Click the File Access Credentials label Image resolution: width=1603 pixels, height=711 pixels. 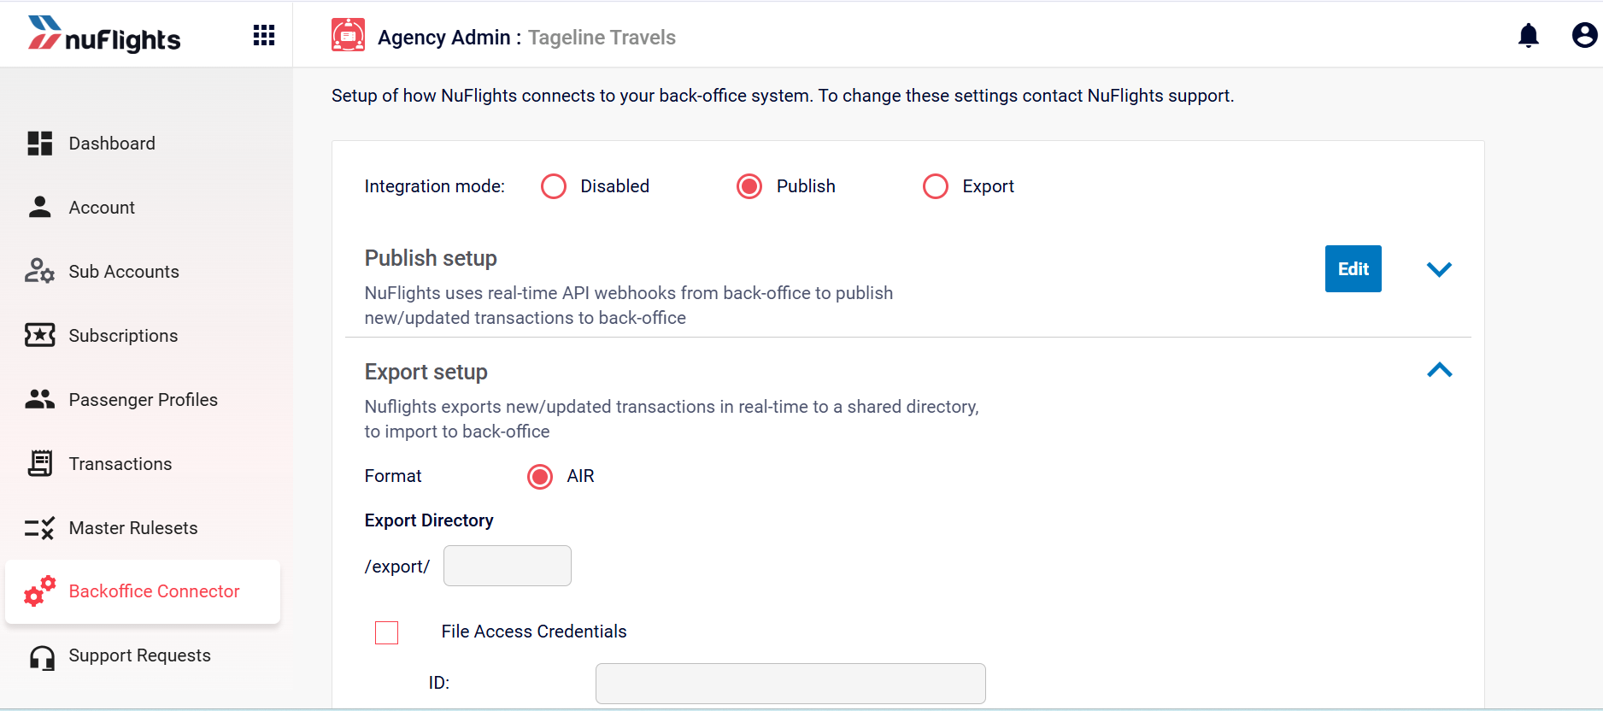click(534, 632)
